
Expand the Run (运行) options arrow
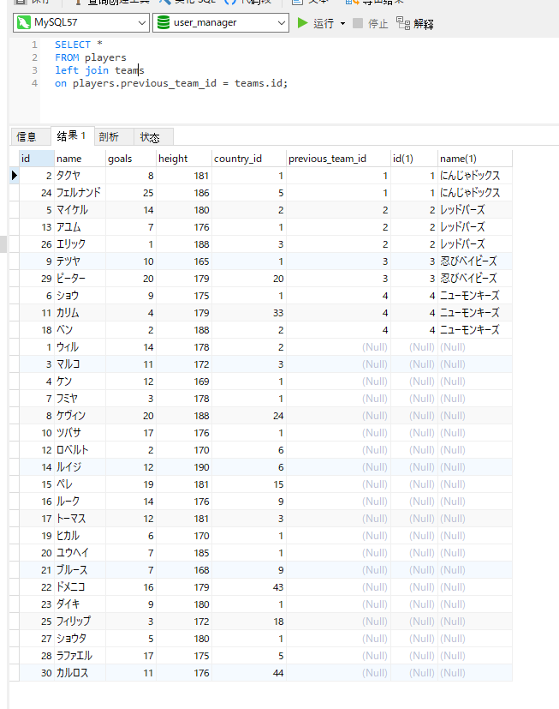[x=342, y=23]
